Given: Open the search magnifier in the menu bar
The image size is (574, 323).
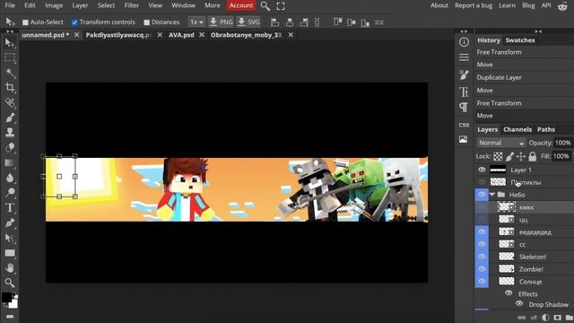Looking at the screenshot, I should [x=265, y=6].
